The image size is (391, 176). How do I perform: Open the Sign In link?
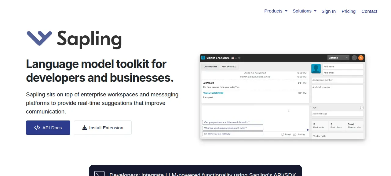(x=329, y=11)
